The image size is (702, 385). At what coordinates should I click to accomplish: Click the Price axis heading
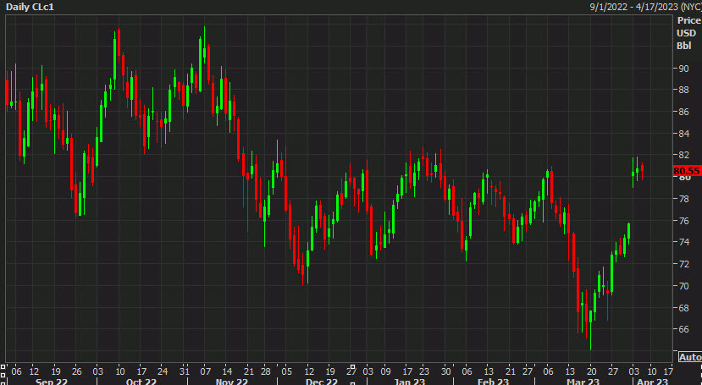(x=688, y=20)
